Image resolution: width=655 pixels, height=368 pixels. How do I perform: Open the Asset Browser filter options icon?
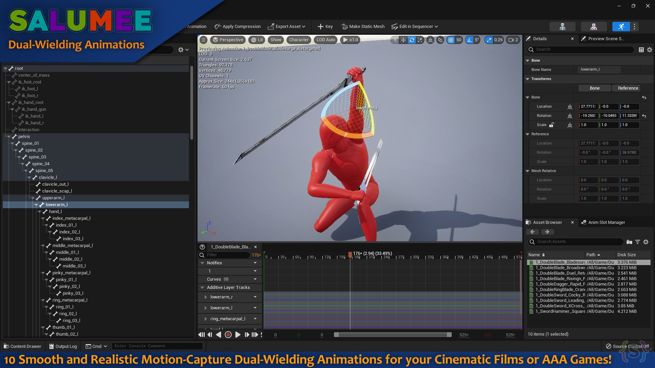click(638, 242)
